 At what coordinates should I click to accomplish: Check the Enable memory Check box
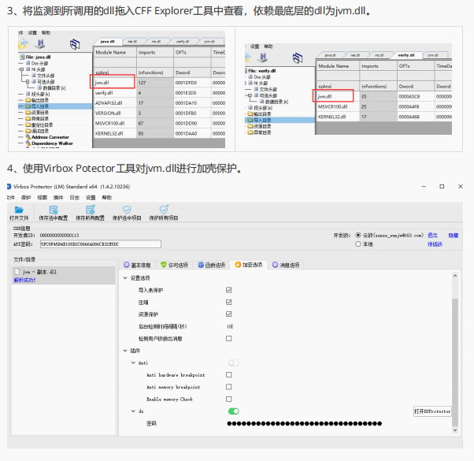(x=229, y=399)
